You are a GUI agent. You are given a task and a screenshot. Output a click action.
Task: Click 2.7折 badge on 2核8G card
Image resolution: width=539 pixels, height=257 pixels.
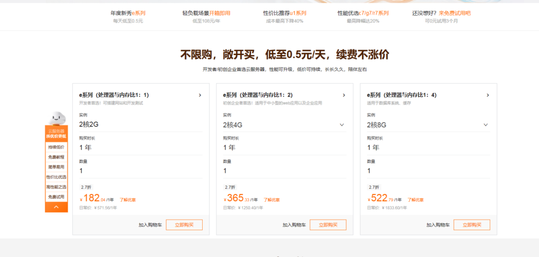[373, 187]
